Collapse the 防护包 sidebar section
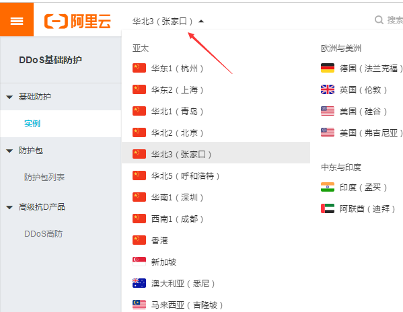This screenshot has height=312, width=403. 9,151
